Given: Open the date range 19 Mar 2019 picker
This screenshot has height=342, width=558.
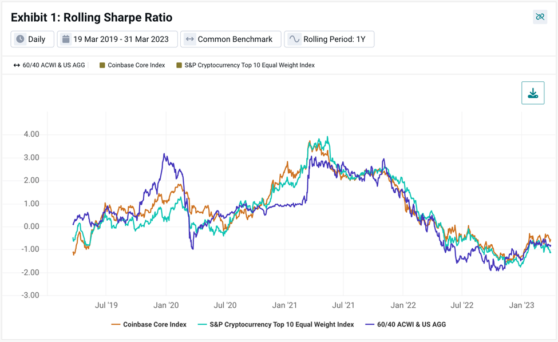Looking at the screenshot, I should [117, 39].
